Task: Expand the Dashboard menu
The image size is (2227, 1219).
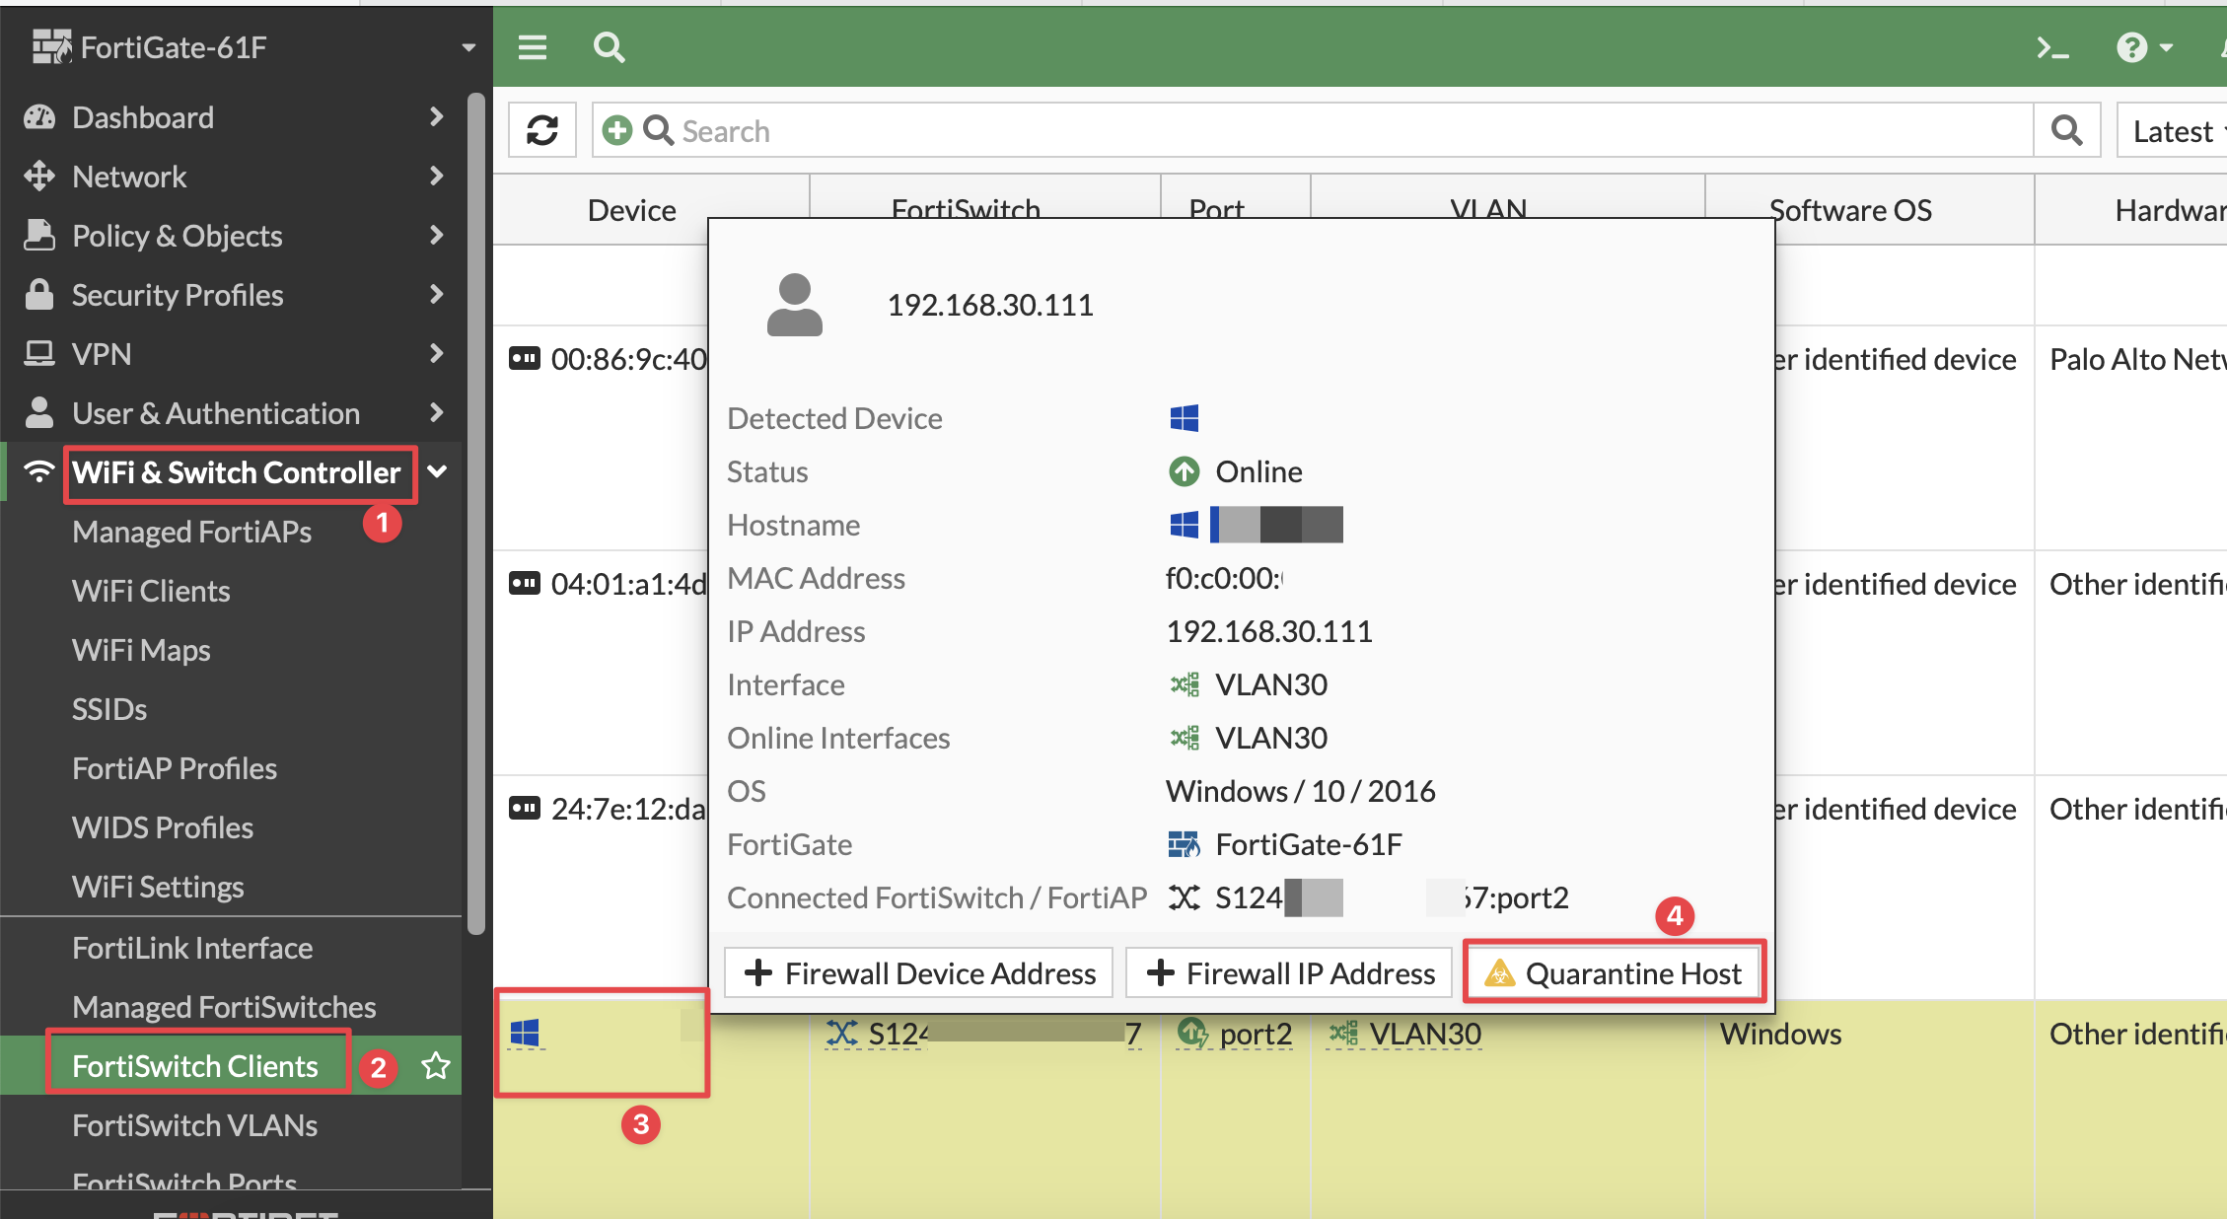Action: [234, 117]
